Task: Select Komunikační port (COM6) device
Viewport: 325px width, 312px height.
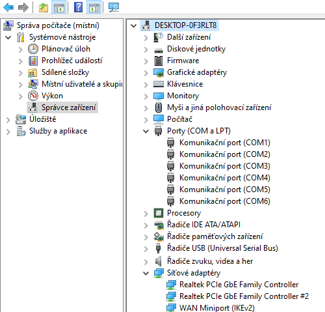Action: point(225,201)
